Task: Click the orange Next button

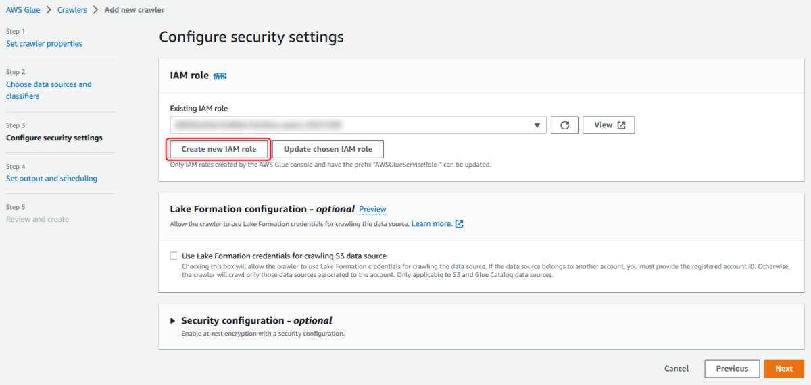Action: click(x=784, y=369)
